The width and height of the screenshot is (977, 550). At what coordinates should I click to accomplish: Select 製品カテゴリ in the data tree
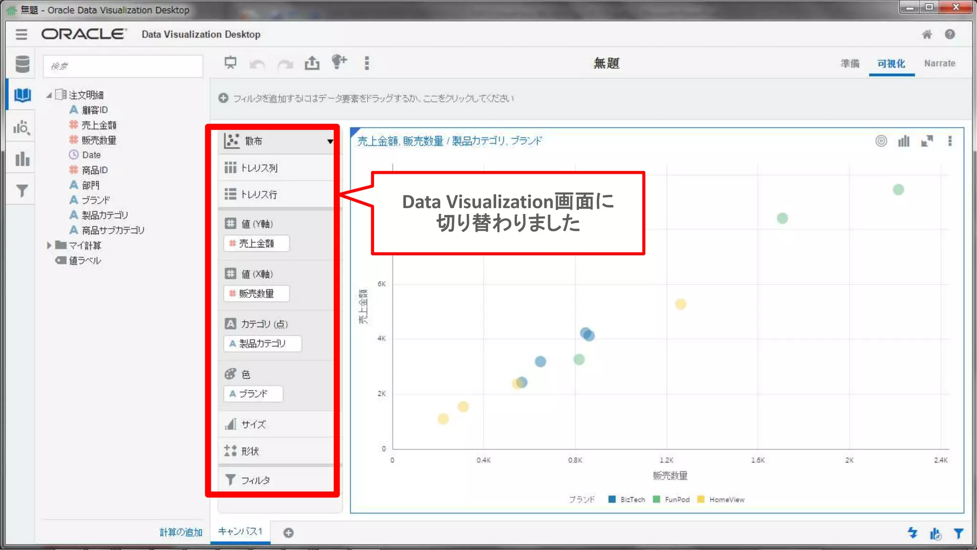click(x=104, y=215)
